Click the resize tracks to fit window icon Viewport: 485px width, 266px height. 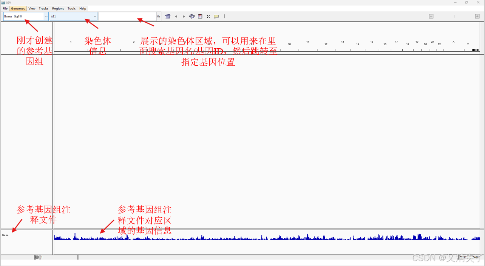tap(208, 16)
